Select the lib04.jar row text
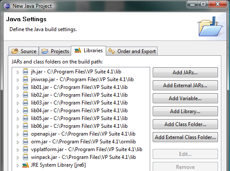The height and width of the screenshot is (171, 230). (79, 111)
